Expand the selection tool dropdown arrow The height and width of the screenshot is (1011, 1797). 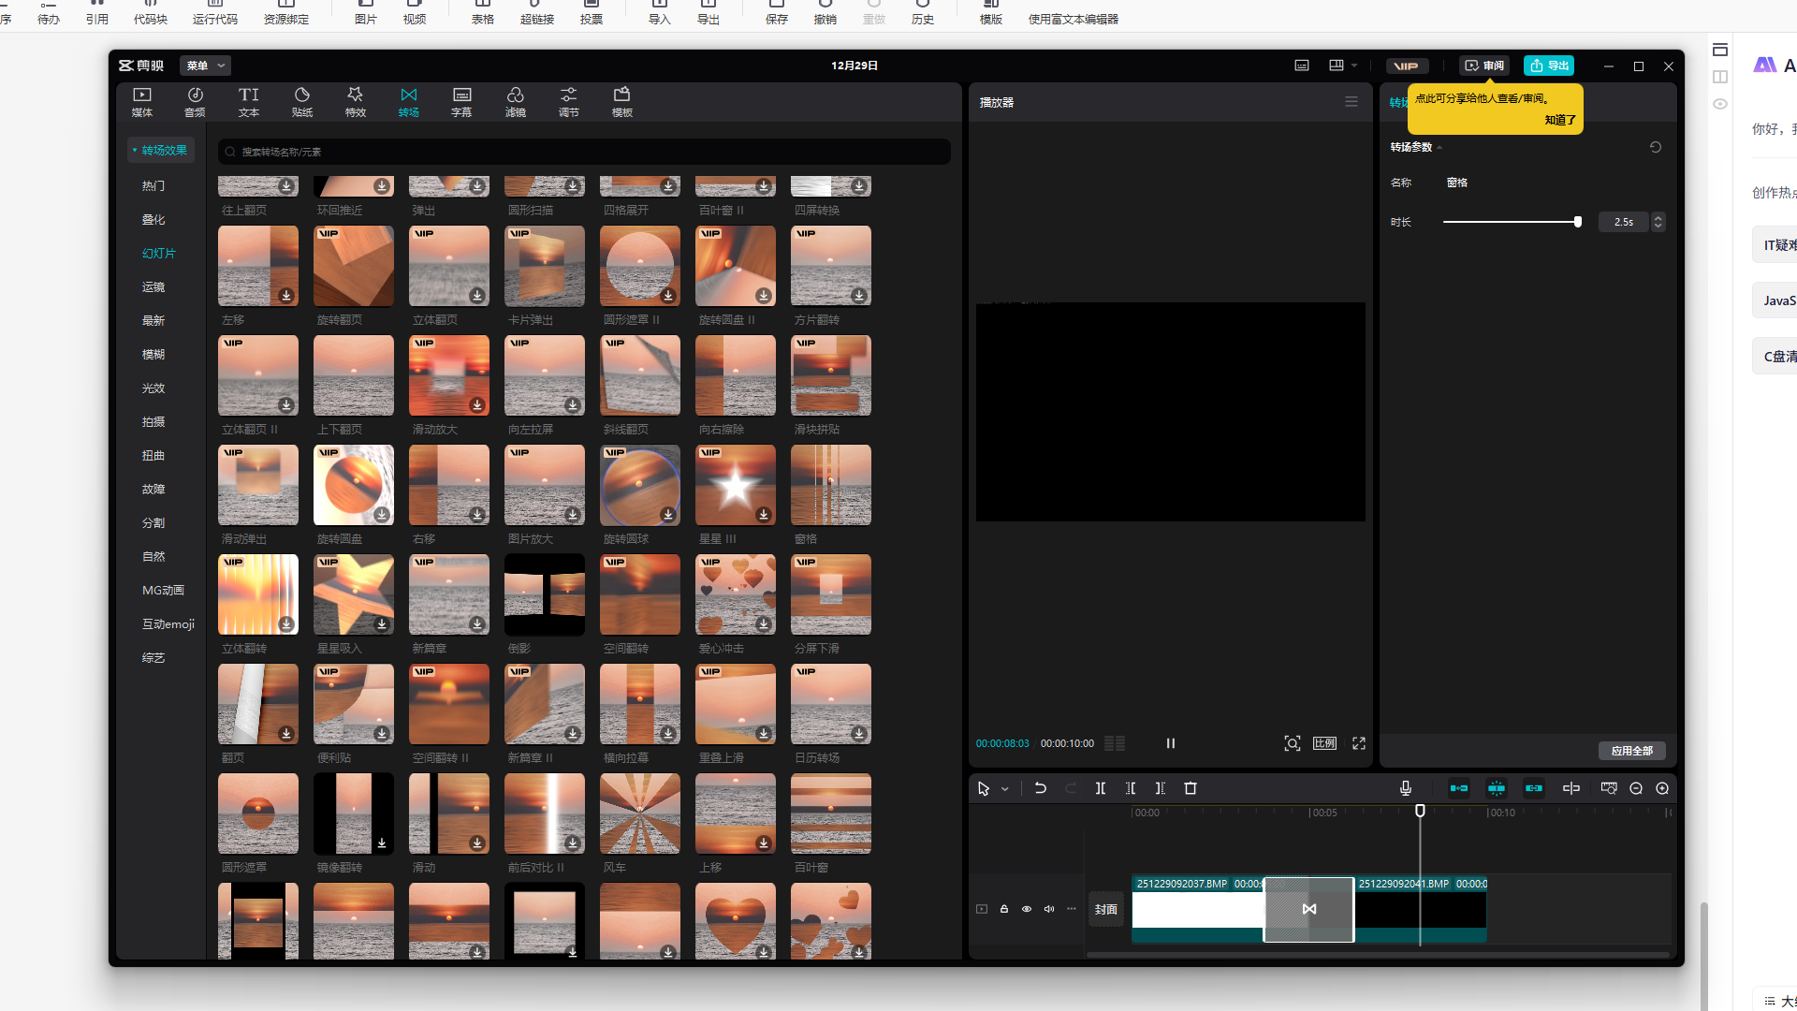(x=1005, y=789)
